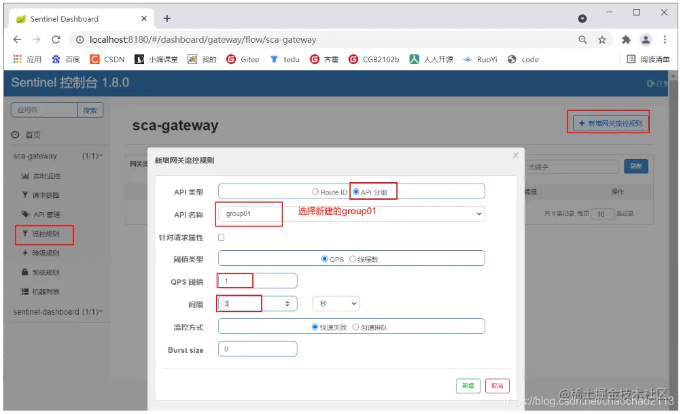Screen dimensions: 681x414
Task: Click the browser back arrow
Action: (17, 39)
